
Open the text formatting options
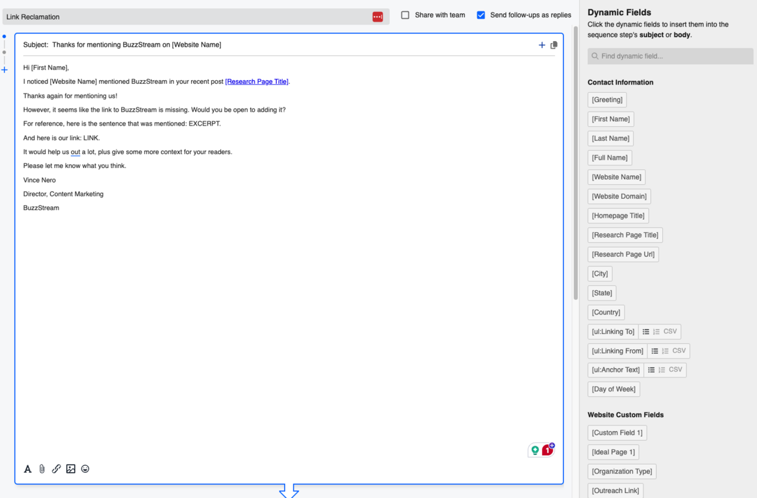(x=28, y=468)
